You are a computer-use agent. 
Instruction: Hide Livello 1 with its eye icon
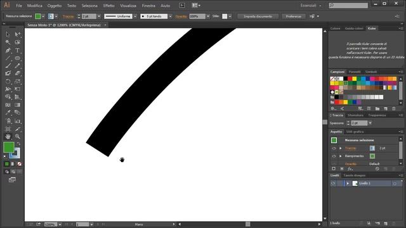[333, 183]
